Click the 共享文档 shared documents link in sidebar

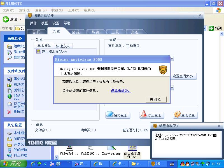click(x=19, y=144)
